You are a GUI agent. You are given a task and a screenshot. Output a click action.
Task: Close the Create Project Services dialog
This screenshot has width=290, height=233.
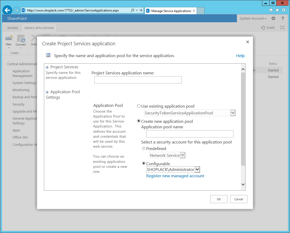pyautogui.click(x=247, y=42)
